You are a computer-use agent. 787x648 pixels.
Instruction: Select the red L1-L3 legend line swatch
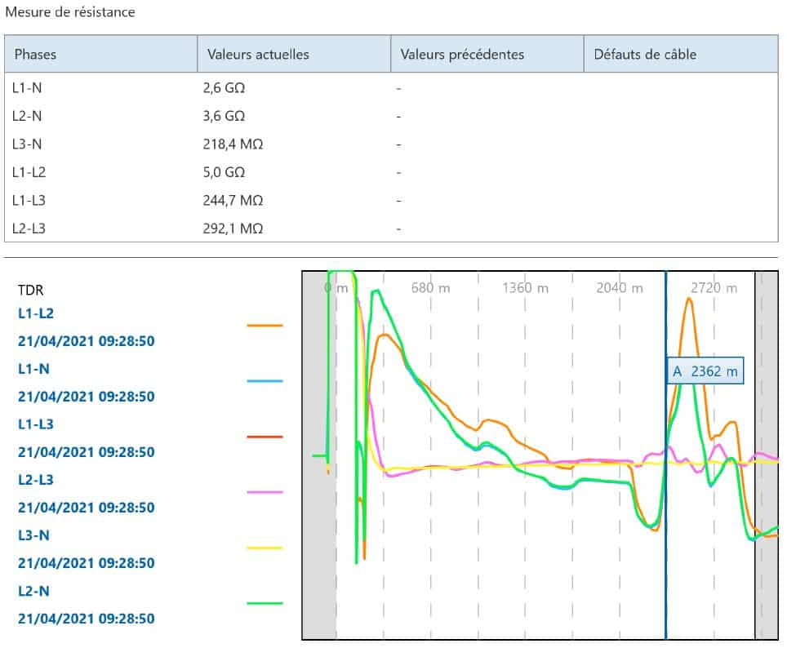coord(265,437)
